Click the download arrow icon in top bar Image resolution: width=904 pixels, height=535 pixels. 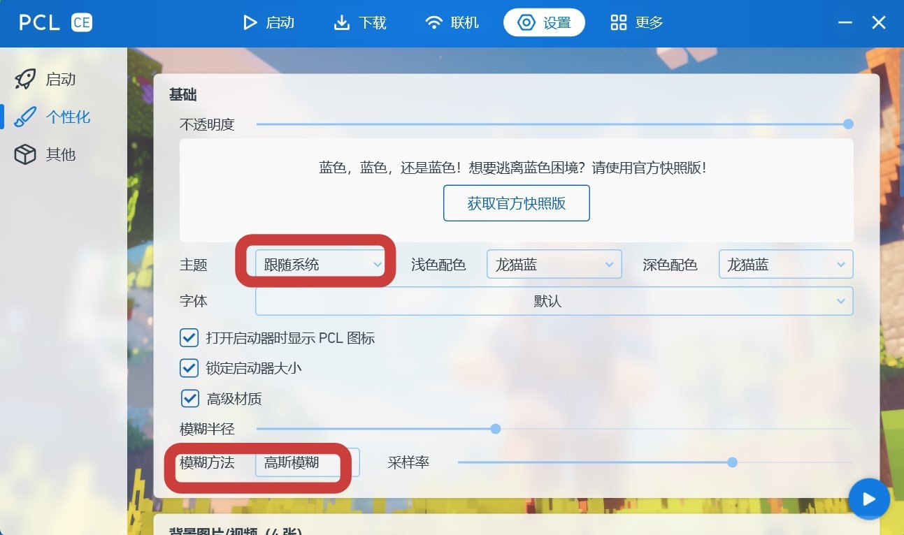(x=342, y=22)
